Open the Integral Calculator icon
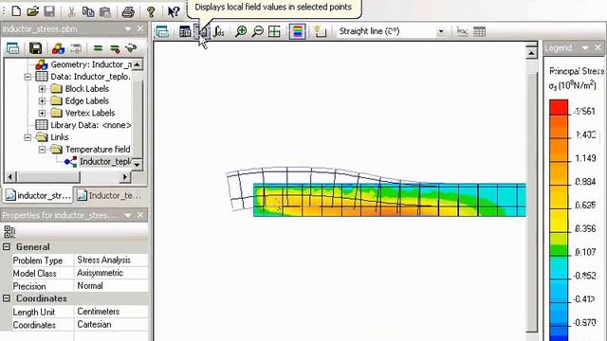607x341 pixels. (x=219, y=31)
